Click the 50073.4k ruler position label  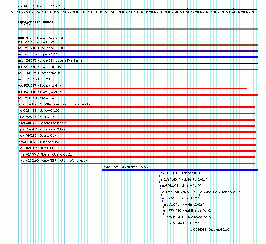coord(18,12)
